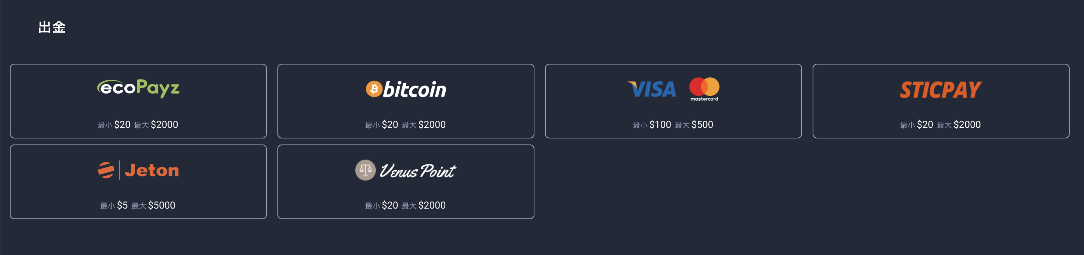Click STICPAY's $20 to $2000 limits
1084x255 pixels.
[940, 125]
